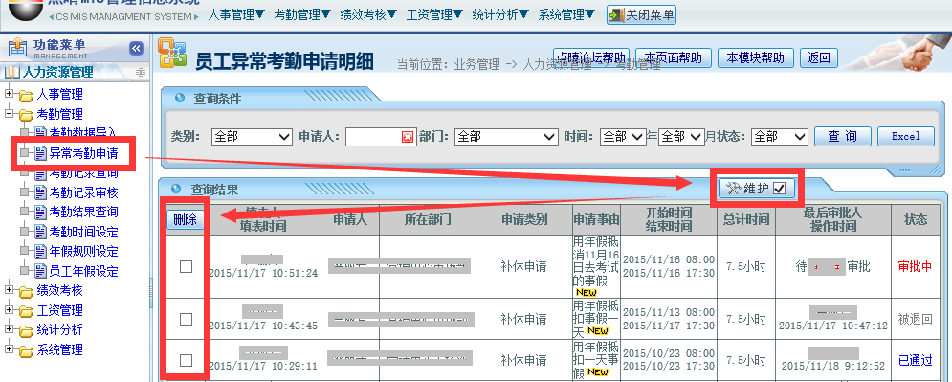Click the 异常考勤申请 document icon
Viewport: 952px width, 382px height.
[x=41, y=153]
